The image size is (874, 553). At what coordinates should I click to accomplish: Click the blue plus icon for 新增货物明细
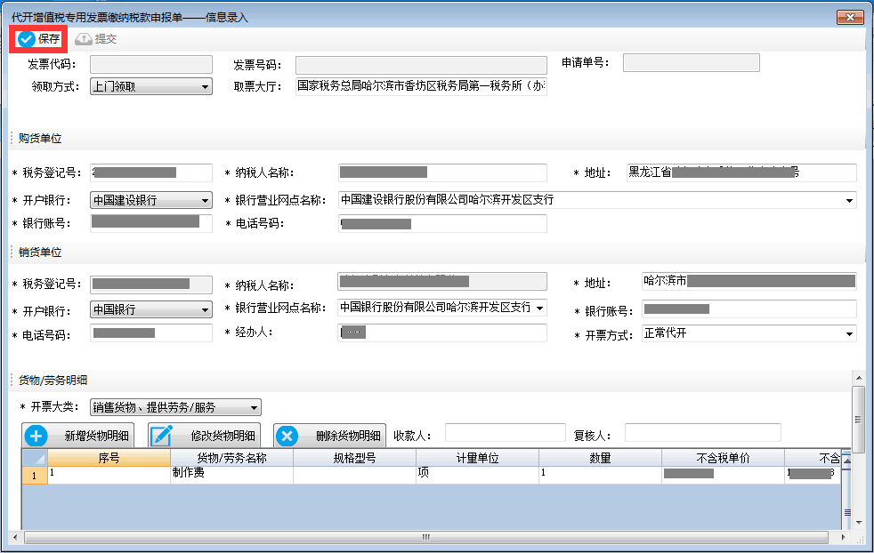36,436
